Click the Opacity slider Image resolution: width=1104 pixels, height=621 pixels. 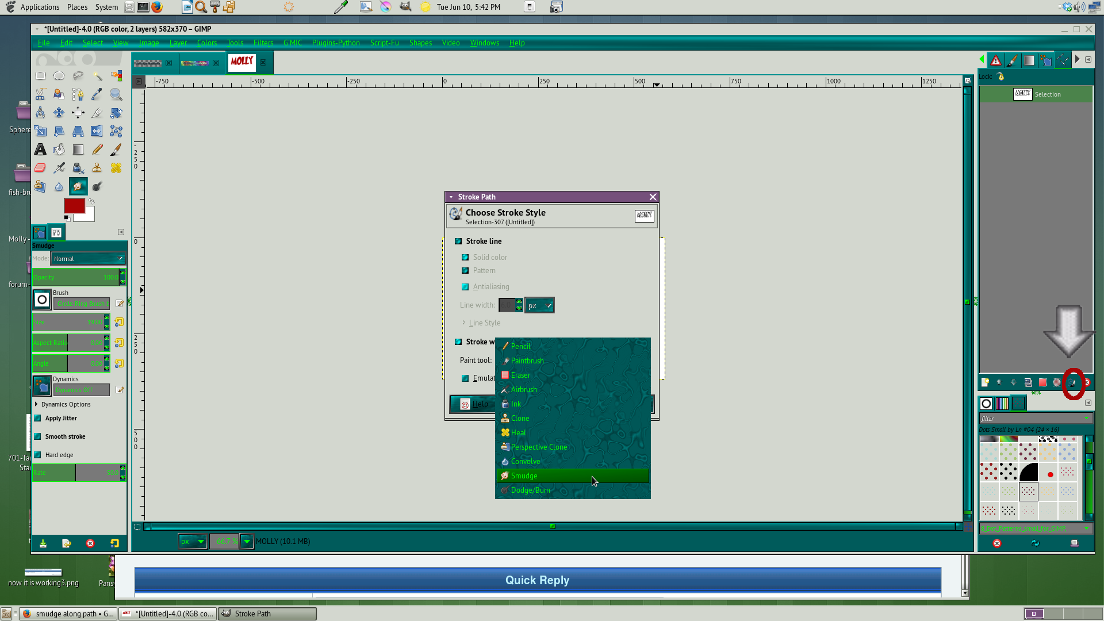pyautogui.click(x=75, y=277)
